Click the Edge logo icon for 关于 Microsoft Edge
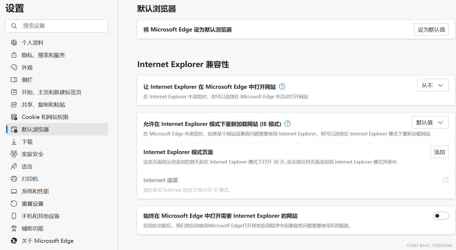Viewport: 456px width, 250px height. coord(14,241)
